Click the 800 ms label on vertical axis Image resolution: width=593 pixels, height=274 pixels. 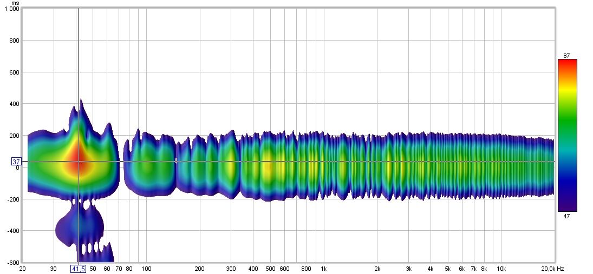coord(15,41)
